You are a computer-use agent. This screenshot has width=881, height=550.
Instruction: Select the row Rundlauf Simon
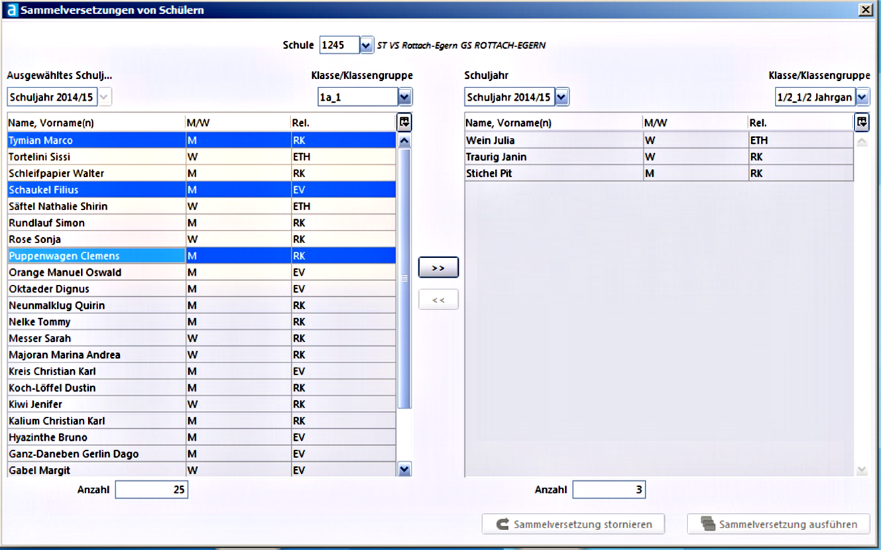coord(202,223)
